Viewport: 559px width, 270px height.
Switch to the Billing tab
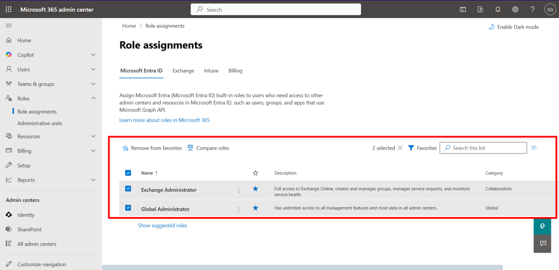[x=235, y=71]
